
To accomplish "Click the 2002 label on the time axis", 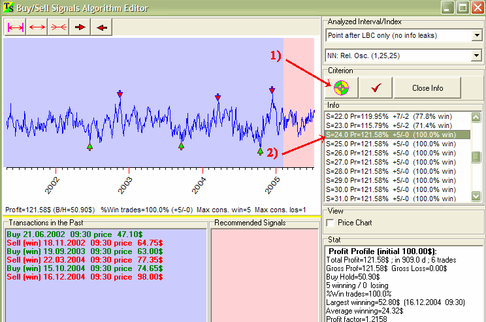I will point(52,185).
